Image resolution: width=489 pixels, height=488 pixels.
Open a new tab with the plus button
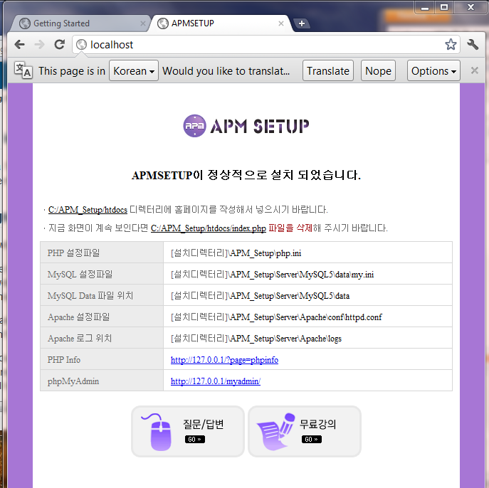coord(302,23)
